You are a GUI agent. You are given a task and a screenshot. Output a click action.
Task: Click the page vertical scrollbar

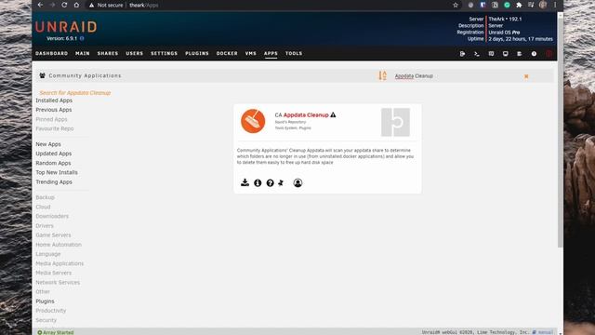(x=560, y=133)
